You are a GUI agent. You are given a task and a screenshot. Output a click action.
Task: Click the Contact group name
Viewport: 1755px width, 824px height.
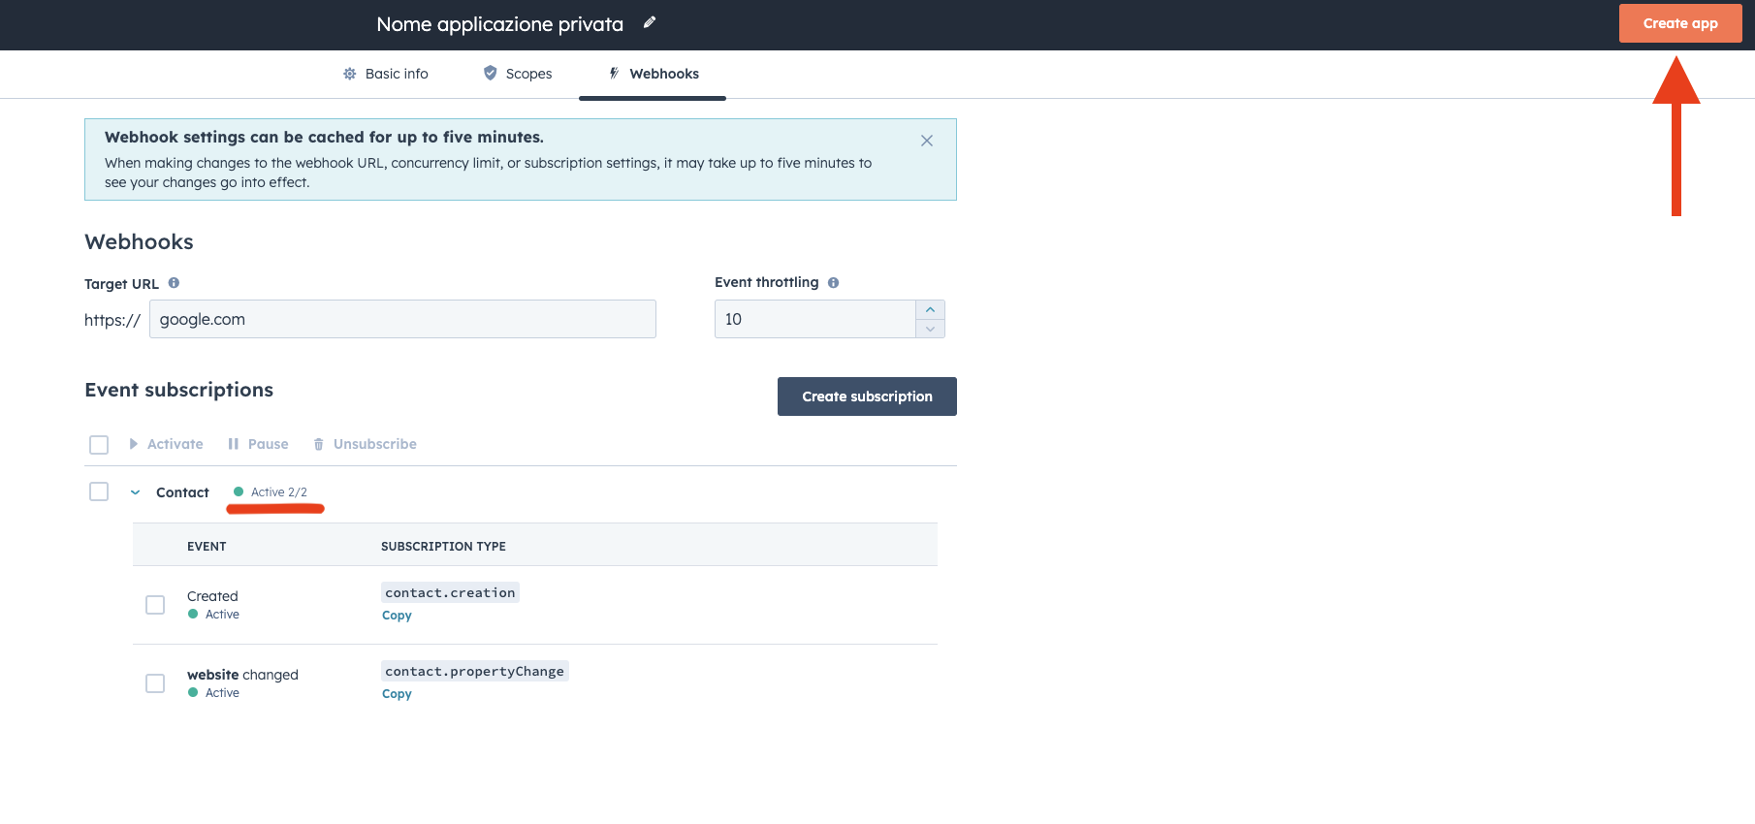coord(182,492)
